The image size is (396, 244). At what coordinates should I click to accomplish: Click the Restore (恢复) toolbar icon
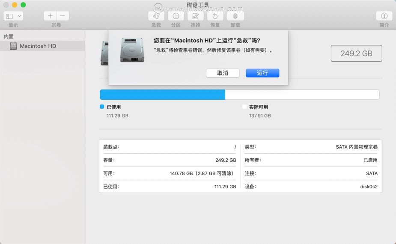coord(215,16)
